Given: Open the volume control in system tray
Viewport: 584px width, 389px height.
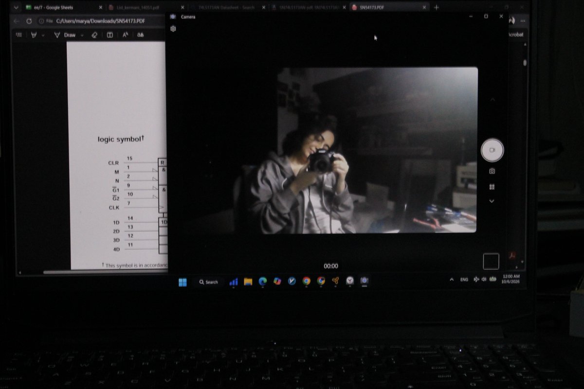Looking at the screenshot, I should click(484, 280).
